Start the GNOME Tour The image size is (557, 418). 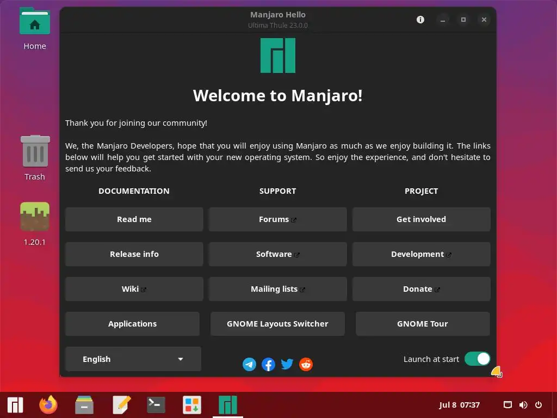tap(423, 324)
